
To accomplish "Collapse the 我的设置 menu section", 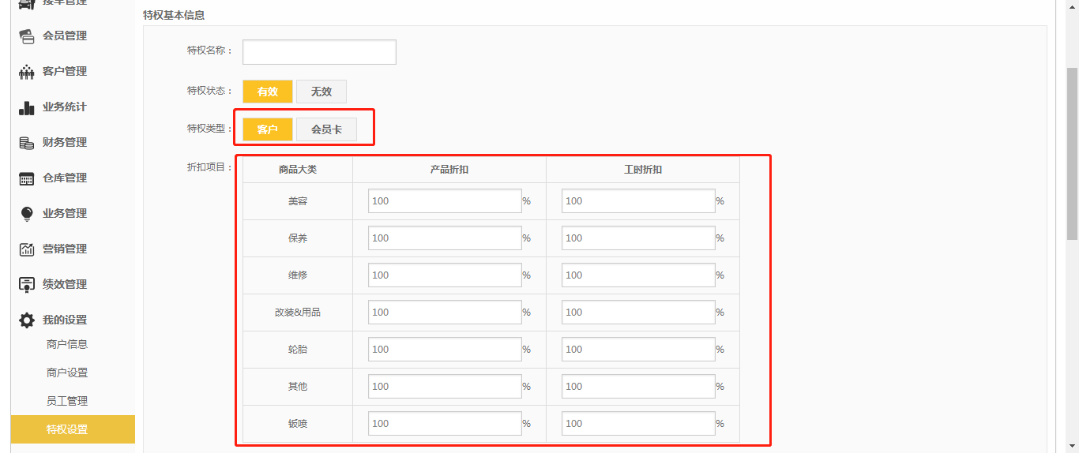I will [65, 320].
